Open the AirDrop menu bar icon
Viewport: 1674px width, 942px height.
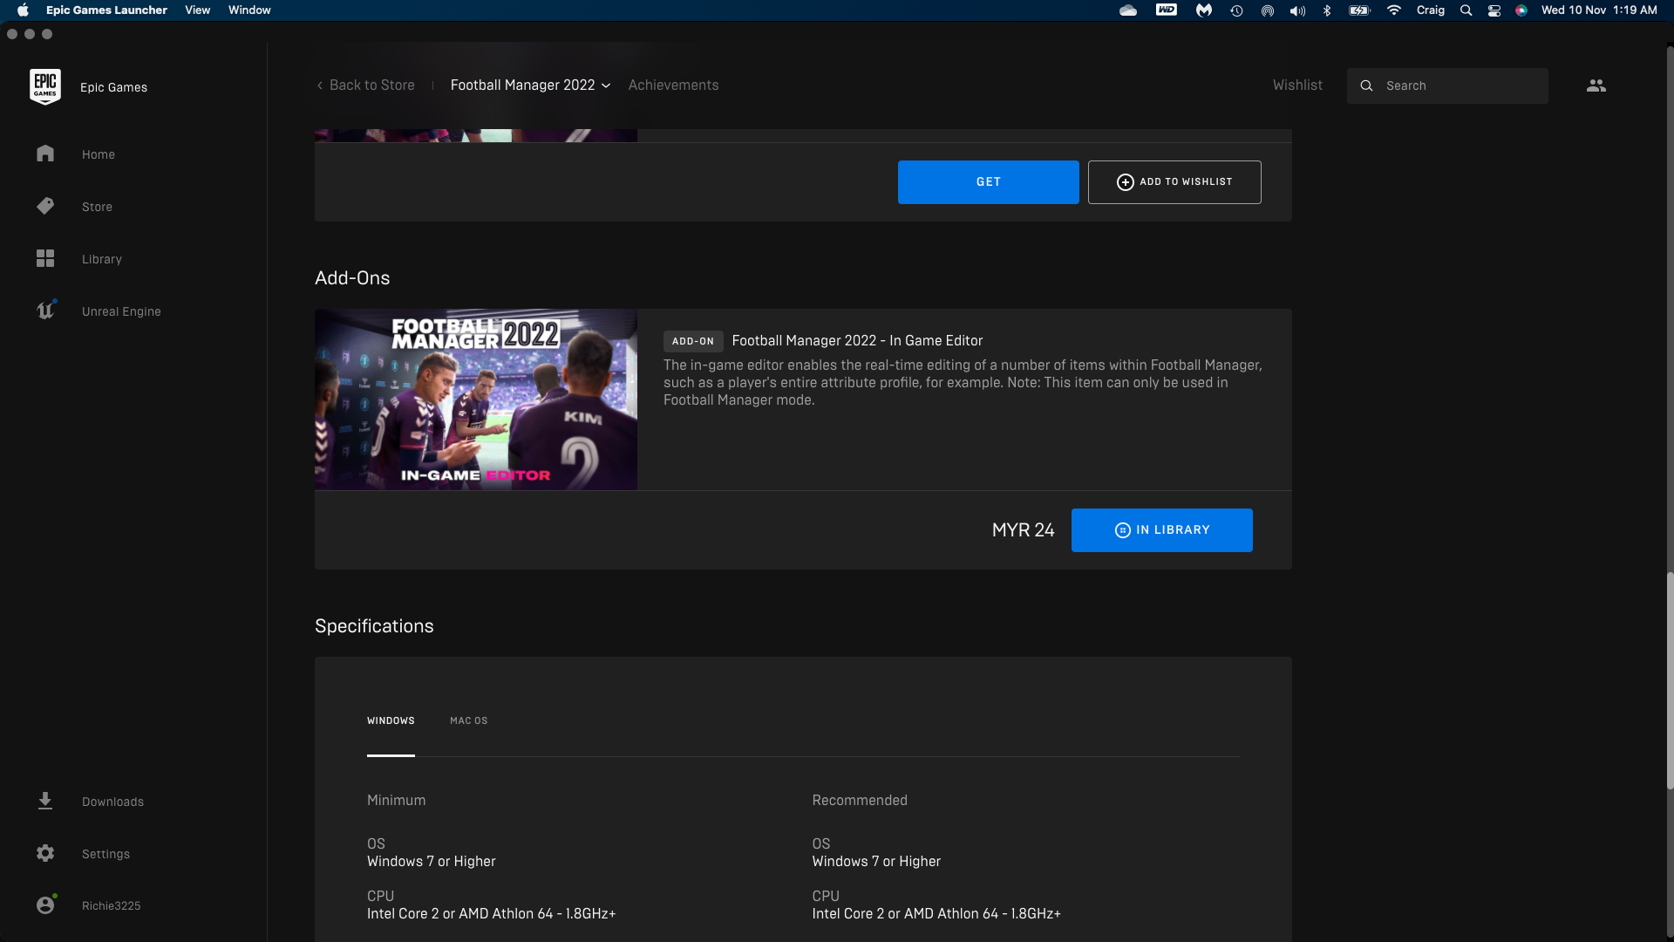(1268, 10)
